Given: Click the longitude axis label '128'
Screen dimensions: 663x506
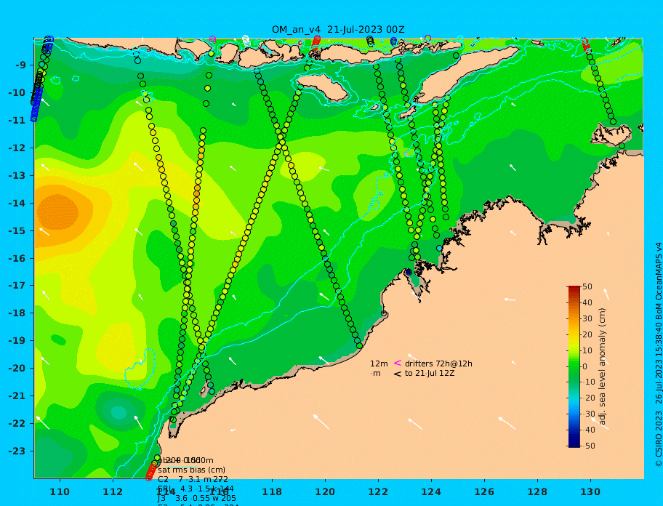Looking at the screenshot, I should point(537,492).
